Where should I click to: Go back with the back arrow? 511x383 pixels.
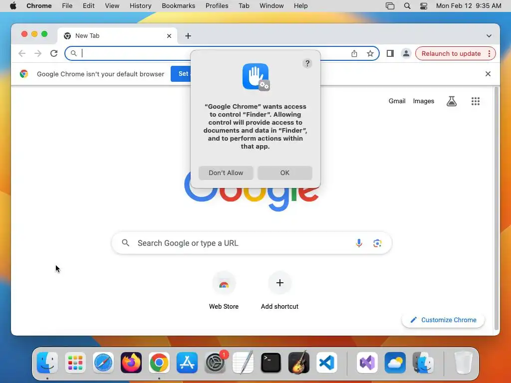coord(22,53)
